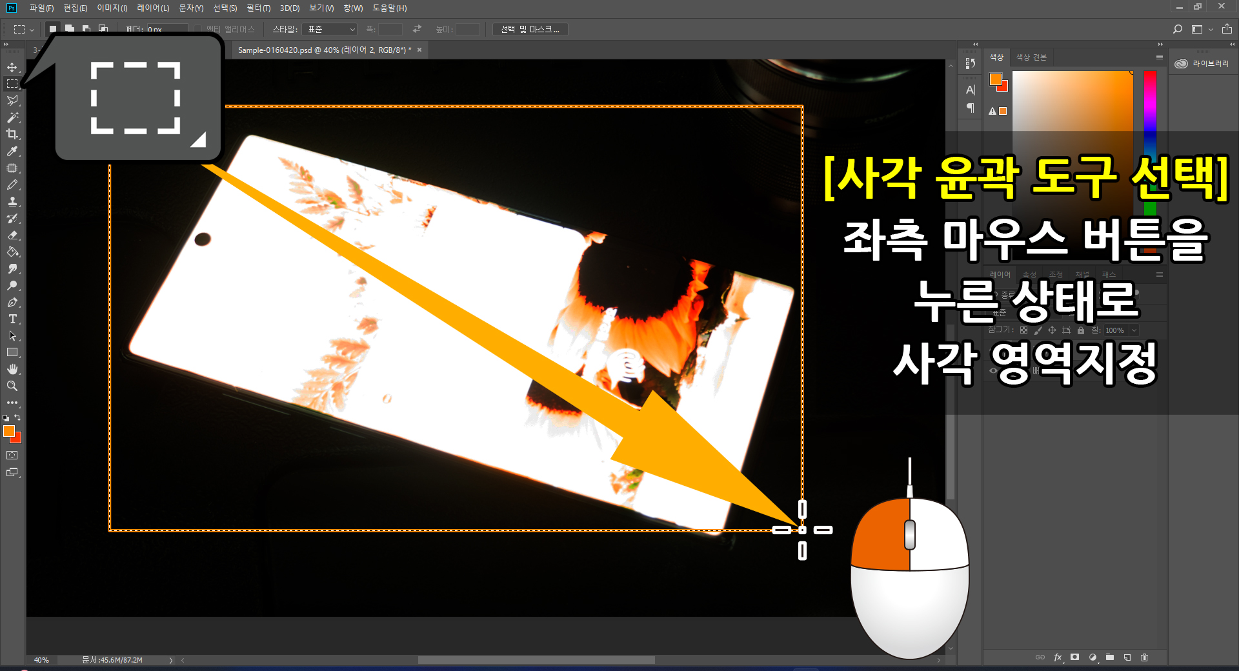Choose Add to Selection mode
Viewport: 1239px width, 671px height.
coord(70,29)
